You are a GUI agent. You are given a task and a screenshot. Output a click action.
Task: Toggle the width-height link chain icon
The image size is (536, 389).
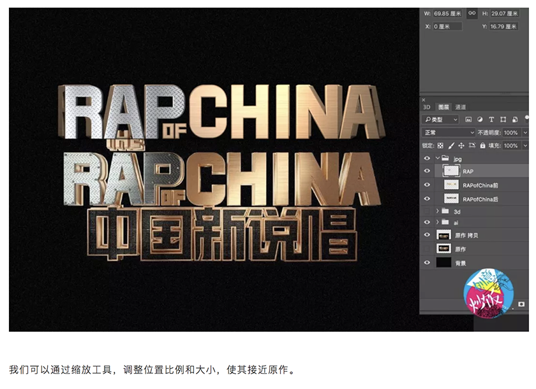pyautogui.click(x=472, y=13)
